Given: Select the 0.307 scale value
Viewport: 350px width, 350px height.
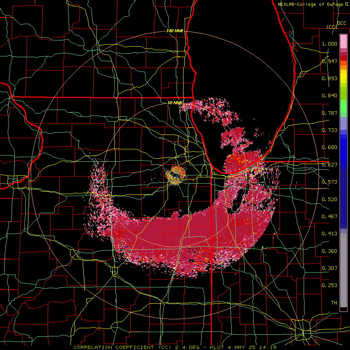Looking at the screenshot, I should click(x=329, y=268).
